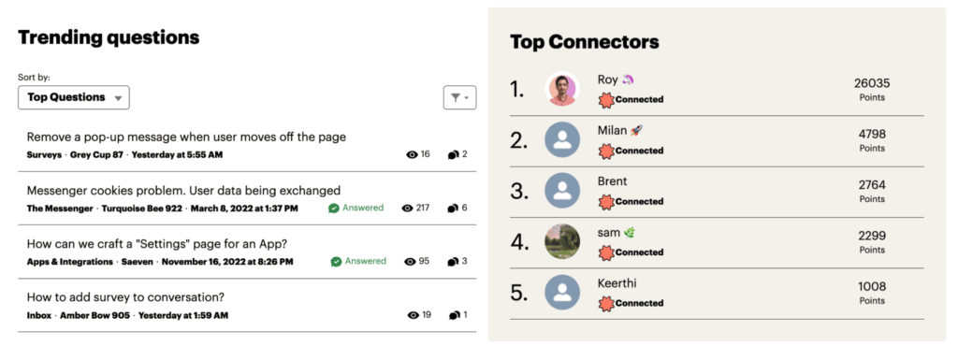Click the Connected badge under Roy

pyautogui.click(x=631, y=99)
